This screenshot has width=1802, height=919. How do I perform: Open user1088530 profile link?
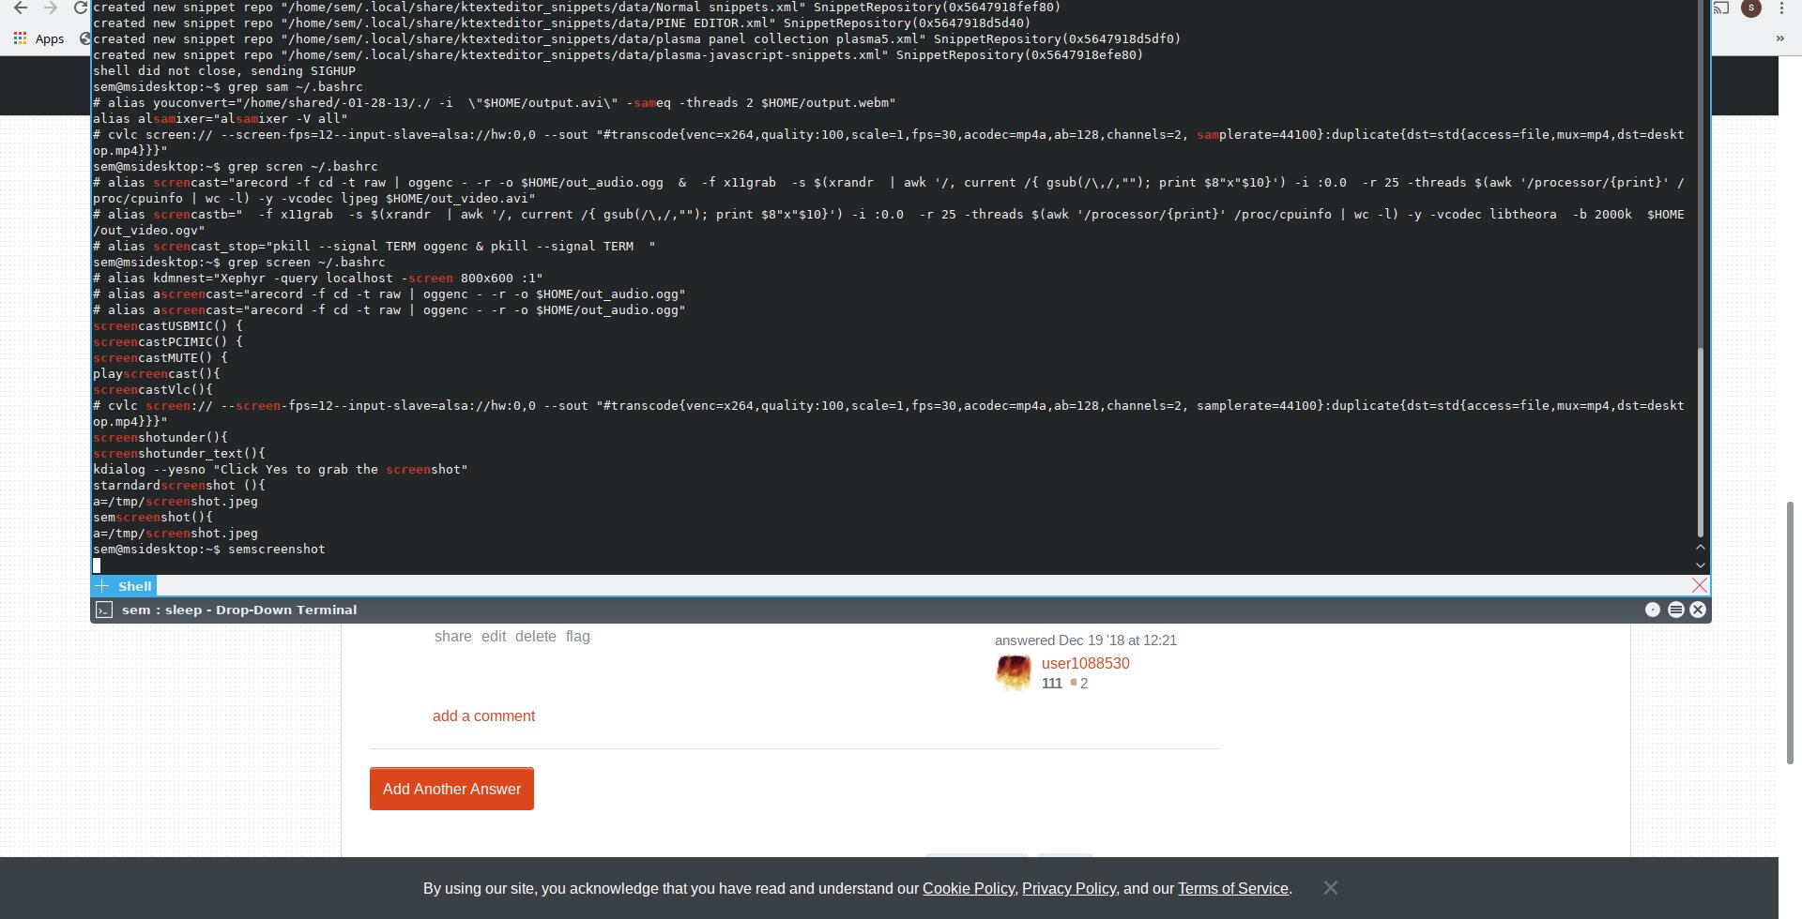click(x=1085, y=663)
